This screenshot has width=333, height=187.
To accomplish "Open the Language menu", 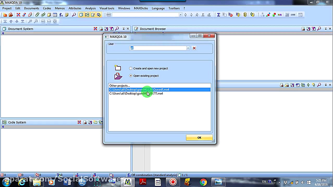I will pyautogui.click(x=158, y=8).
